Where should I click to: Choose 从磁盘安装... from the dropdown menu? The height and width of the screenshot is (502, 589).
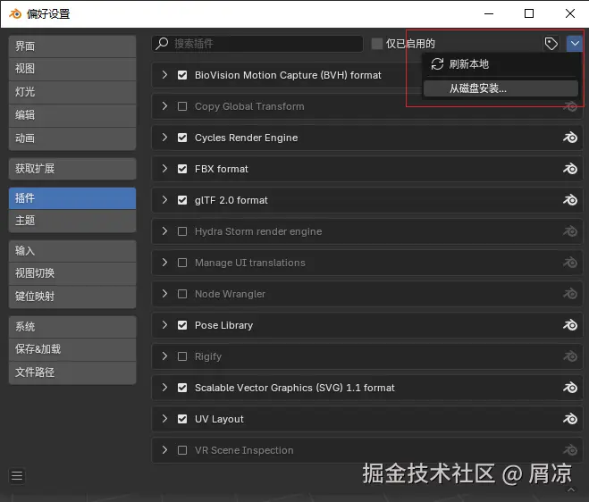click(x=501, y=88)
